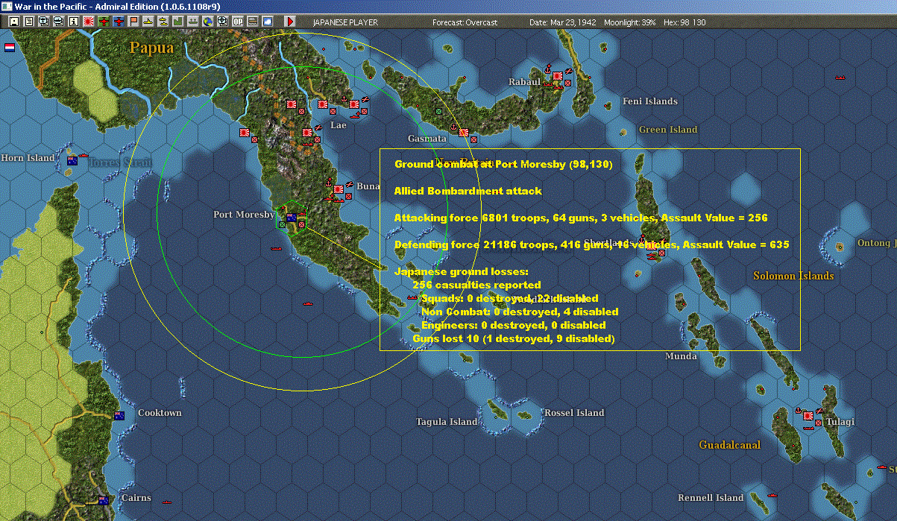Open the text document list icon in toolbar
Viewport: 897px width, 521px height.
click(28, 22)
